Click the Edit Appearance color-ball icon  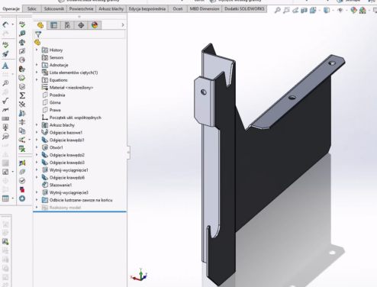coord(353,10)
